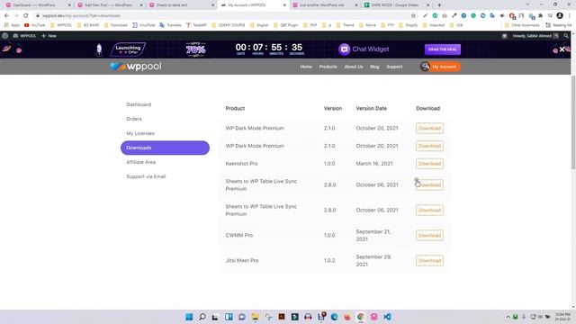Open Windows taskbar search
The width and height of the screenshot is (576, 324).
click(x=202, y=317)
